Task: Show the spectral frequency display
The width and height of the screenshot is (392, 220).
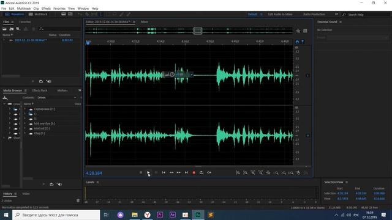Action: [x=64, y=14]
